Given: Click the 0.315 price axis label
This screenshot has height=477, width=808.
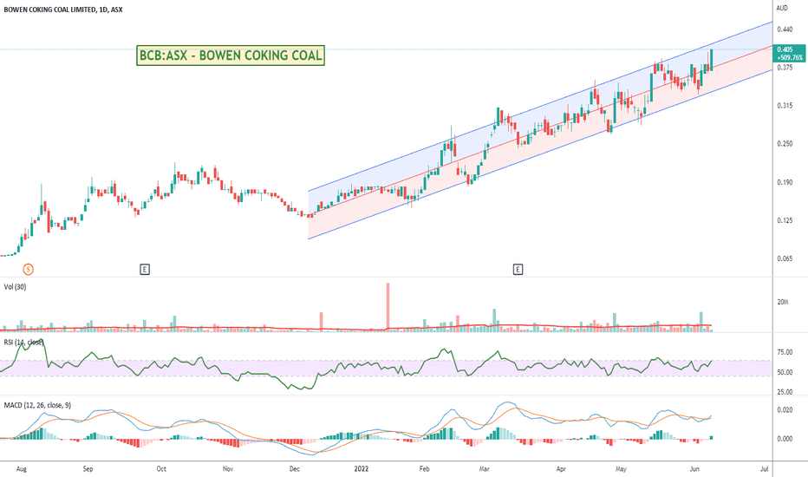Looking at the screenshot, I should point(785,106).
